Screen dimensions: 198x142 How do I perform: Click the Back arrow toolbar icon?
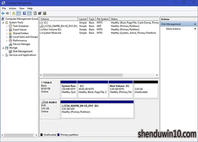(x=3, y=13)
